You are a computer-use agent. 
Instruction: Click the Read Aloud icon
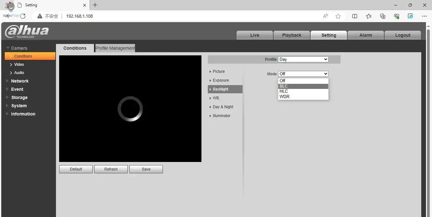pyautogui.click(x=325, y=16)
